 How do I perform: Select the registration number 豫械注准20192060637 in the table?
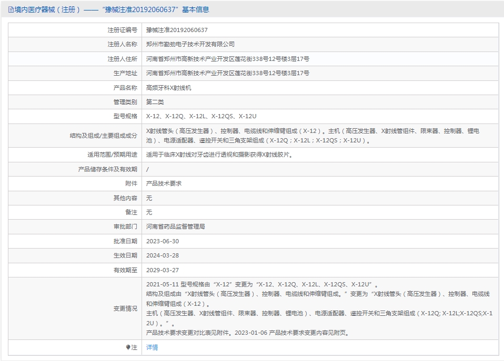(177, 30)
